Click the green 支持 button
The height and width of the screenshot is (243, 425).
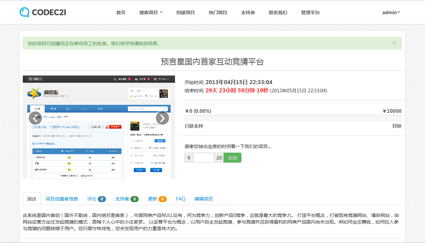click(x=232, y=158)
